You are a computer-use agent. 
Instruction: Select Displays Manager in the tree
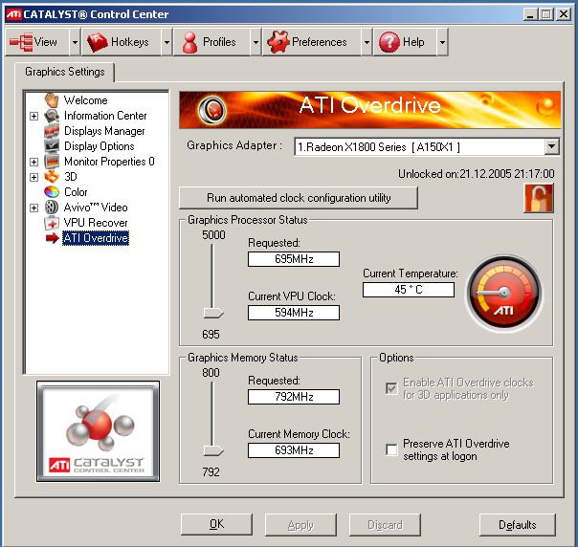click(x=104, y=131)
